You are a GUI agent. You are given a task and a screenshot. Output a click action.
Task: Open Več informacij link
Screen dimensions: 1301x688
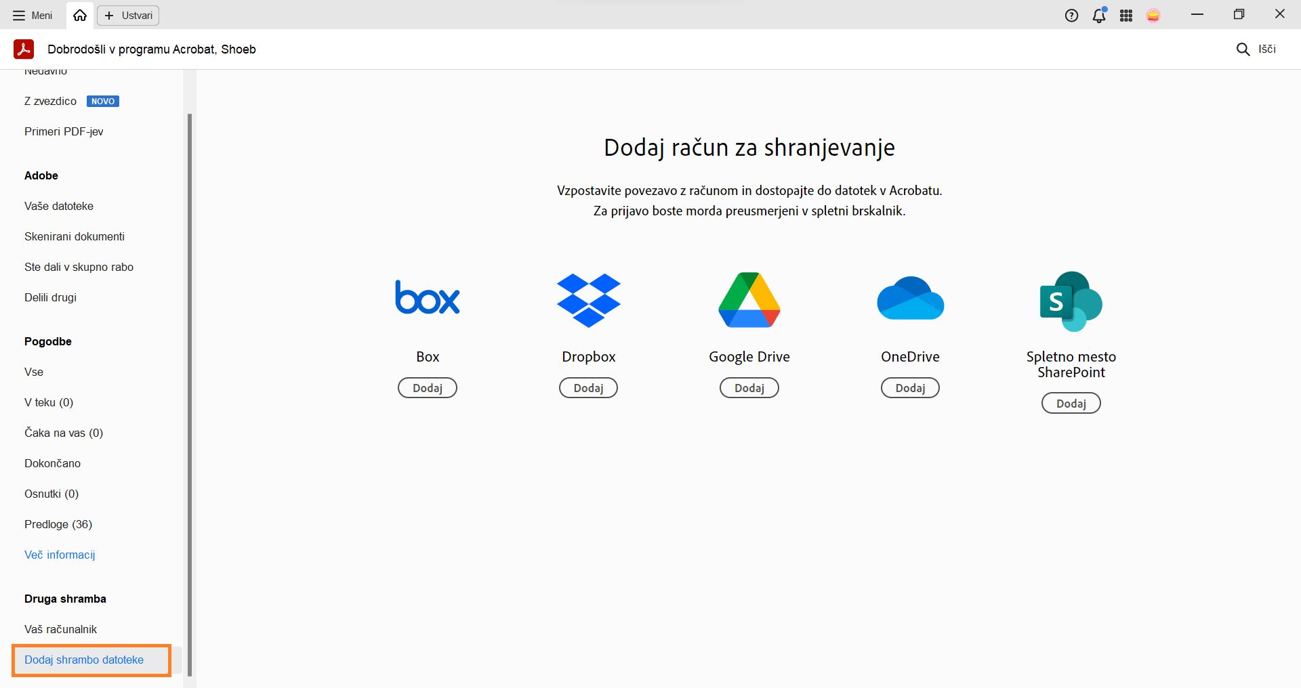60,555
